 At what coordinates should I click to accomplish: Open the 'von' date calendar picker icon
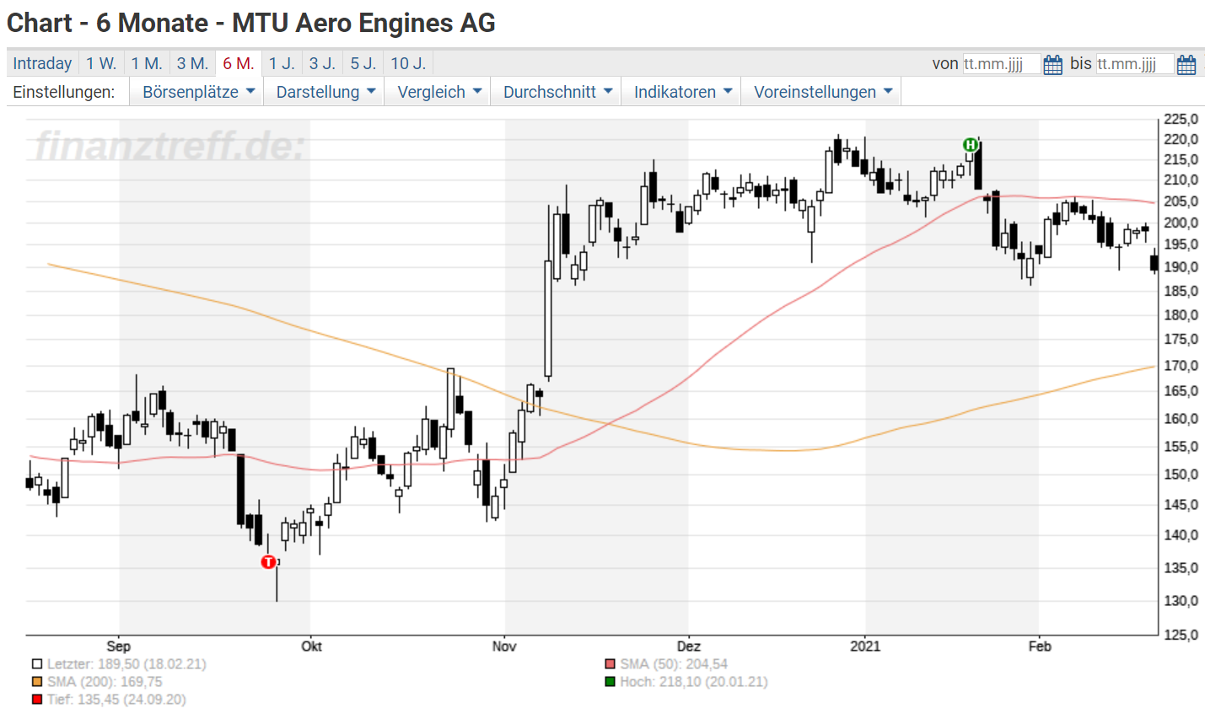tap(1052, 65)
